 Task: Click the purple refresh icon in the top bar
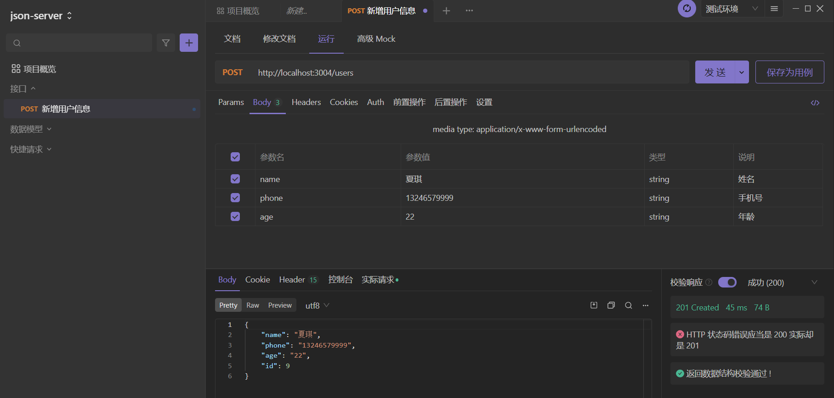[686, 8]
